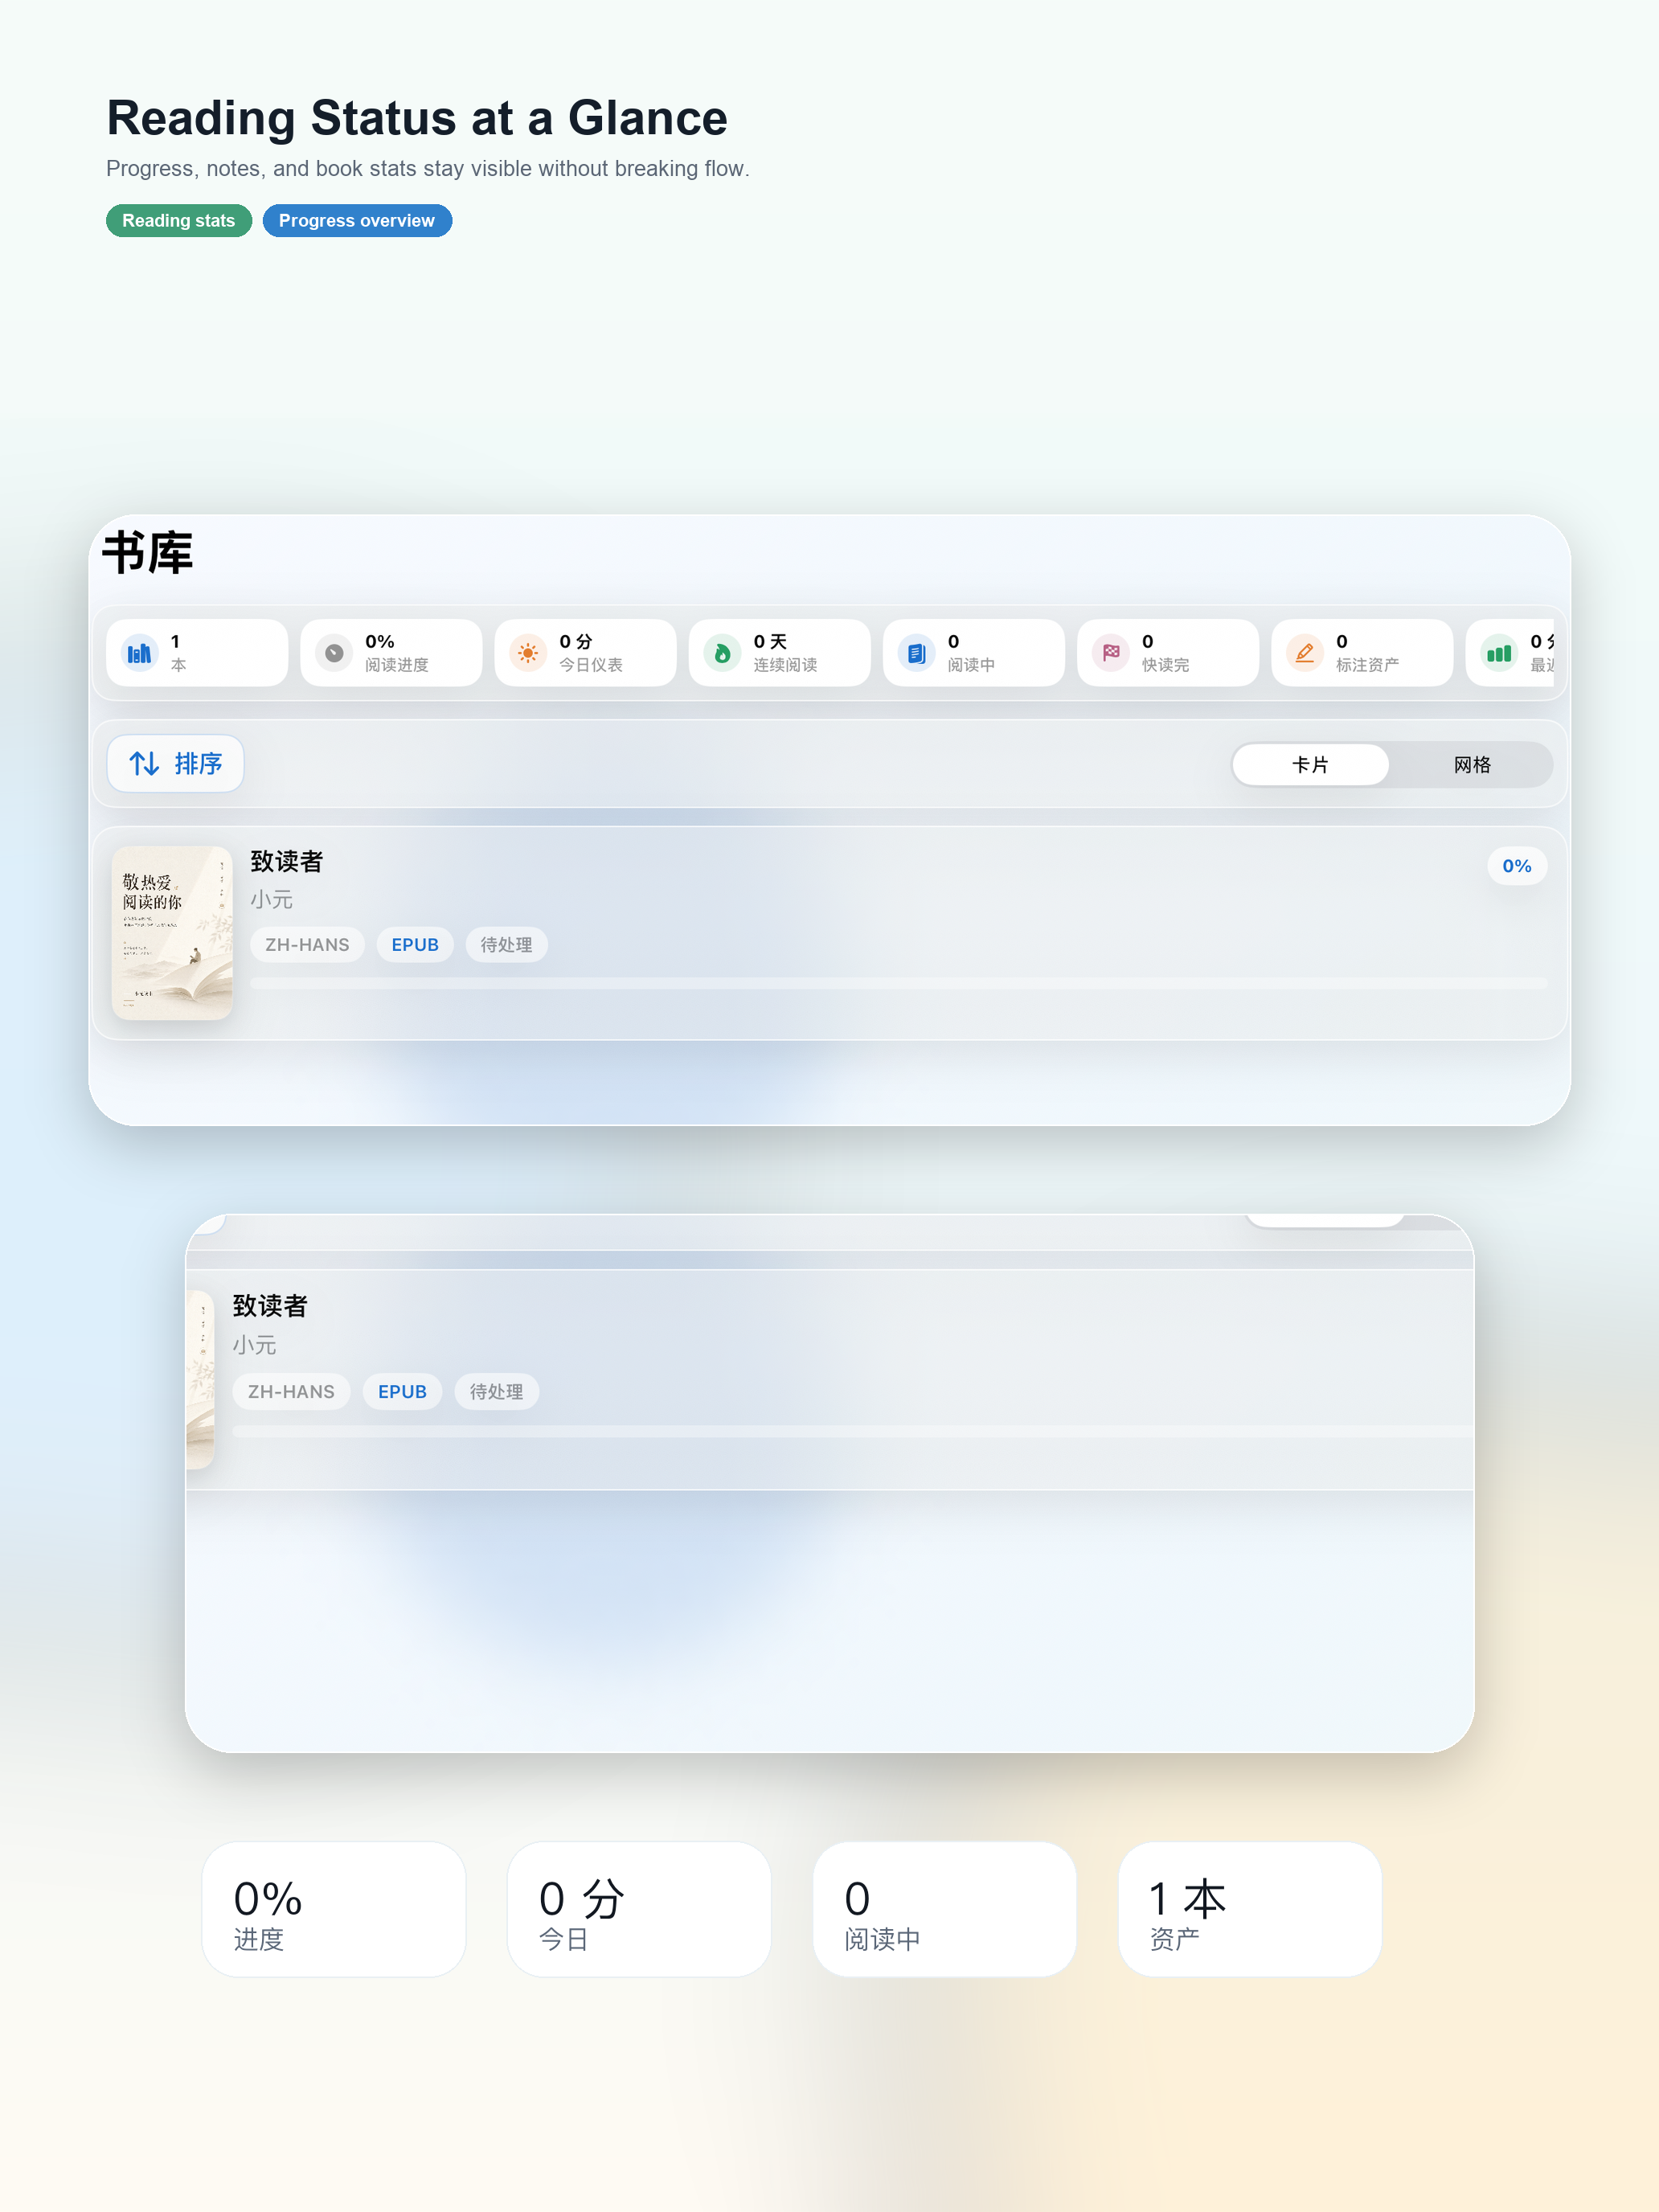Click the flame icon for 连续阅读

[722, 653]
